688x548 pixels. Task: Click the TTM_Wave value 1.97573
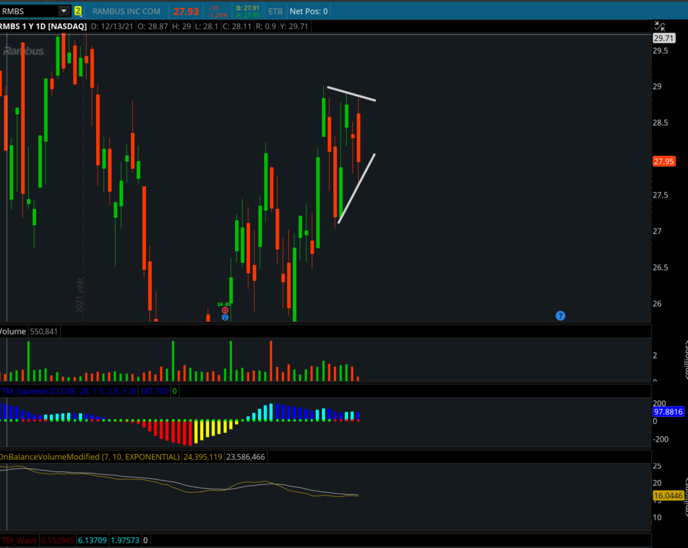[125, 540]
